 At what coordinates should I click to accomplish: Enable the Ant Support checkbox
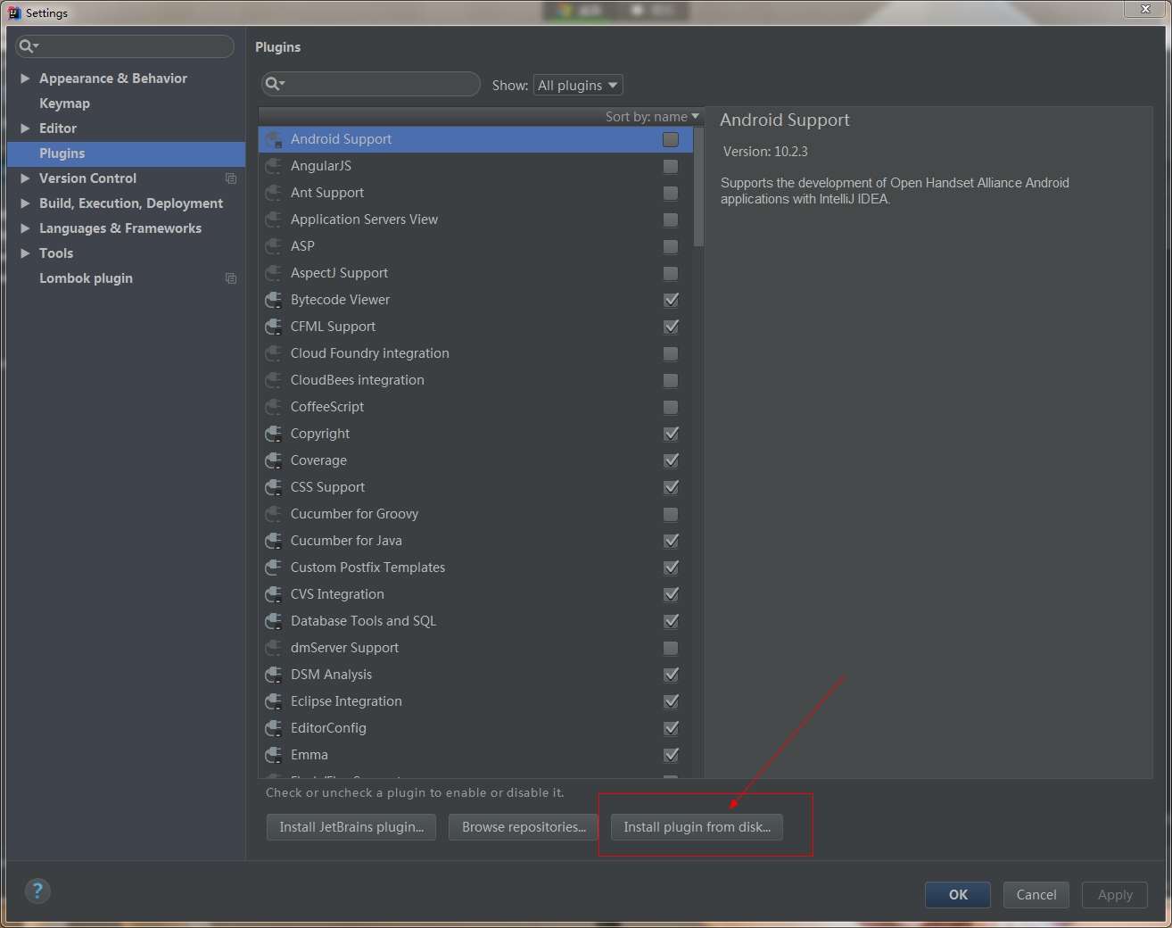(x=671, y=193)
